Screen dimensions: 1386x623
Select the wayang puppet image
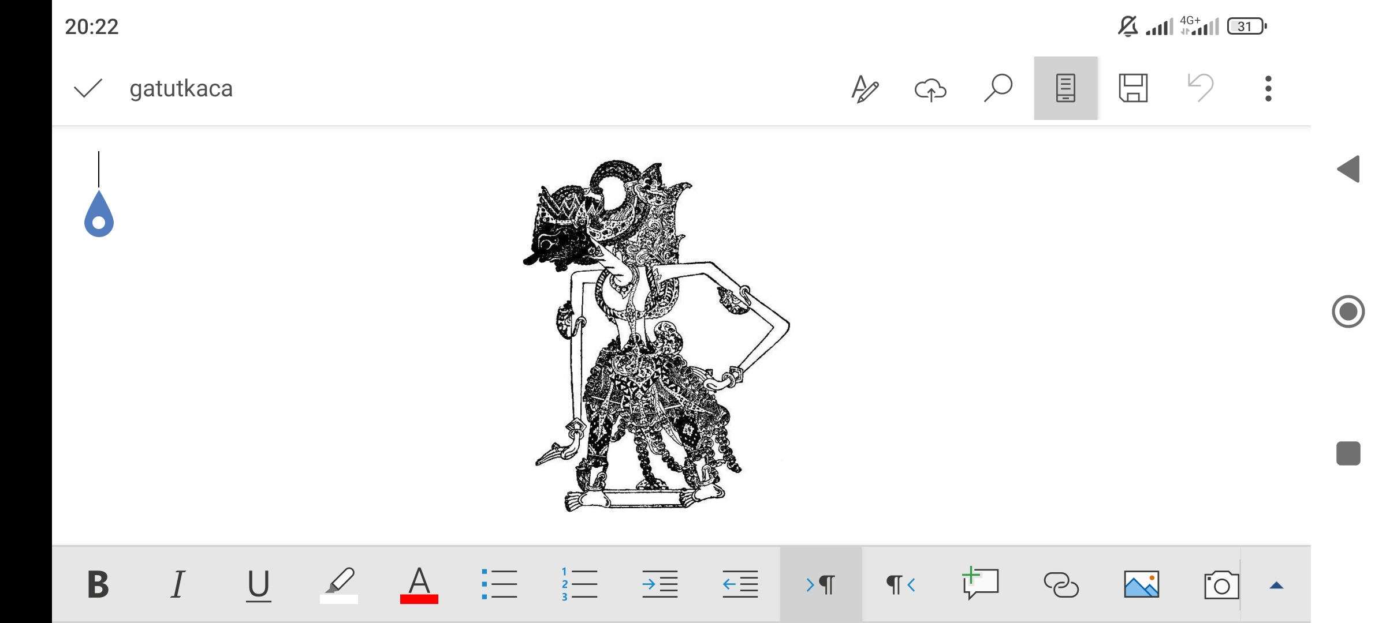coord(656,336)
